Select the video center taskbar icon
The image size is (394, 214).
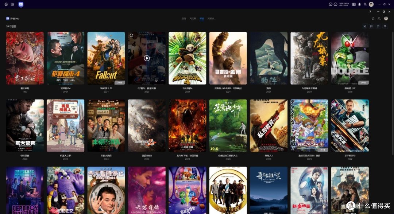21,4
